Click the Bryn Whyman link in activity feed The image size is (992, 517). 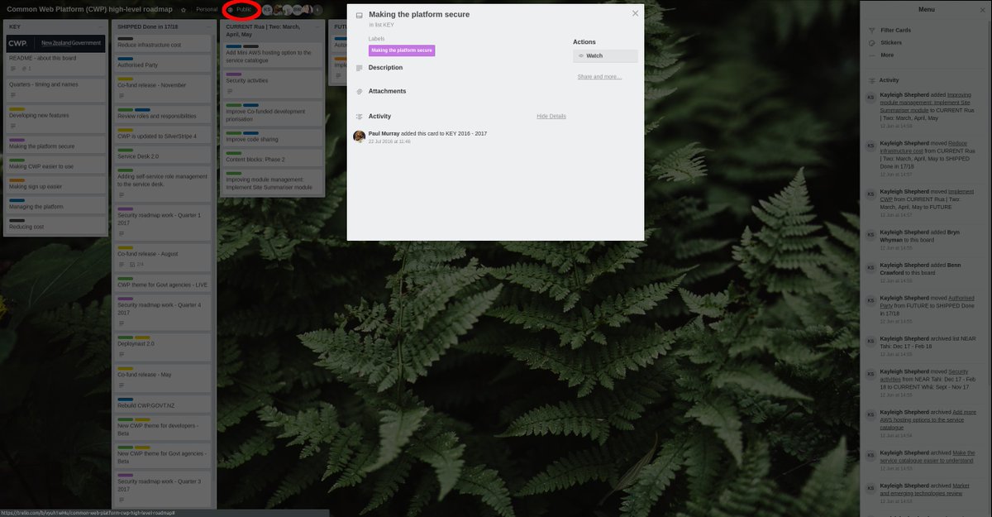[x=920, y=237]
